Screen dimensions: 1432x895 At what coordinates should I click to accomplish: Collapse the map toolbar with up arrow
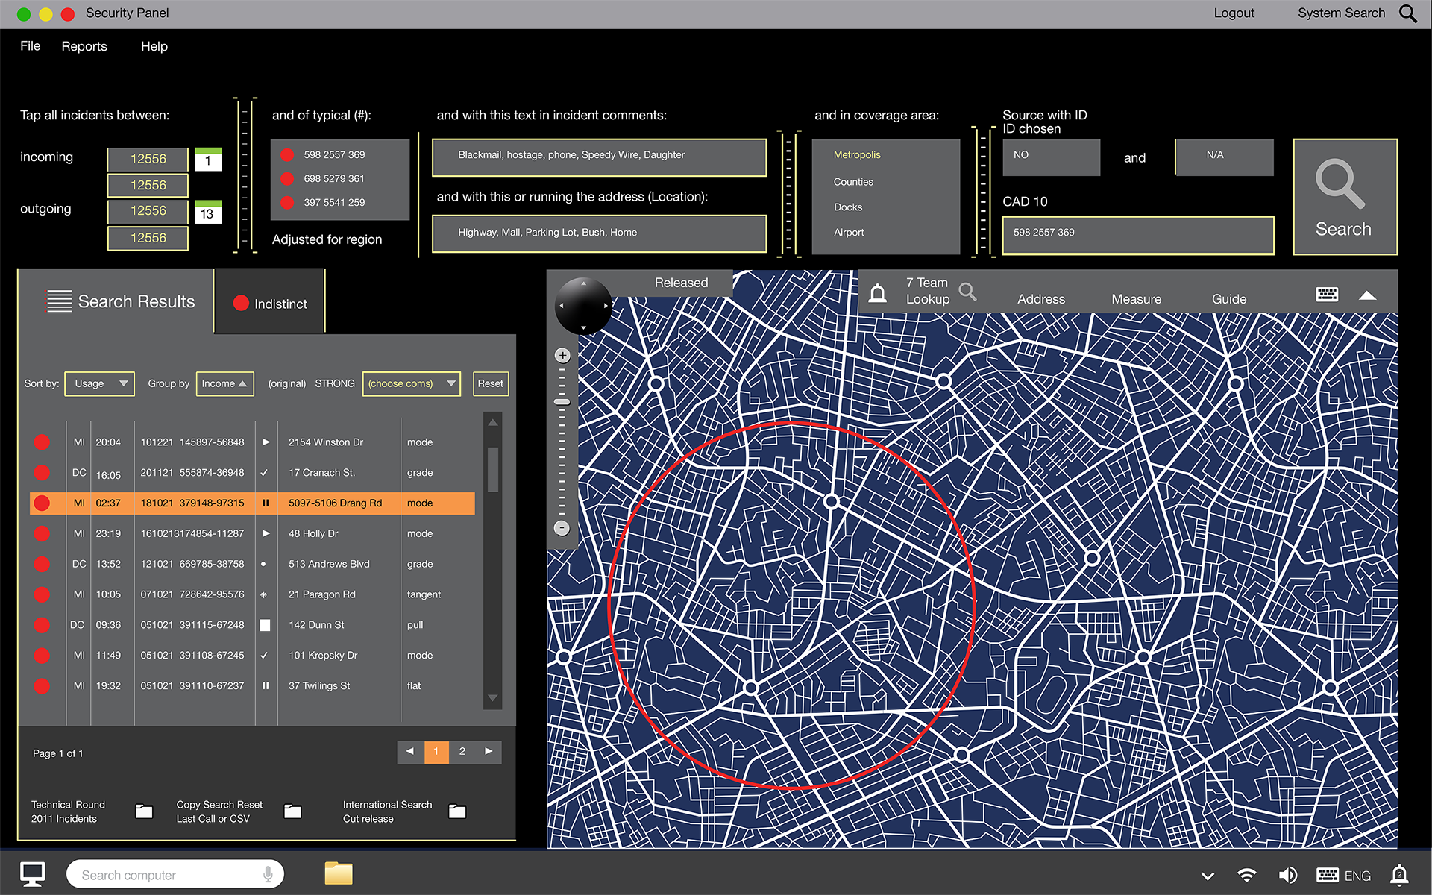pyautogui.click(x=1367, y=295)
